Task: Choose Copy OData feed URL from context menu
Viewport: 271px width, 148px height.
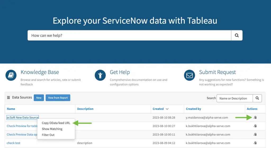Action: (x=56, y=123)
